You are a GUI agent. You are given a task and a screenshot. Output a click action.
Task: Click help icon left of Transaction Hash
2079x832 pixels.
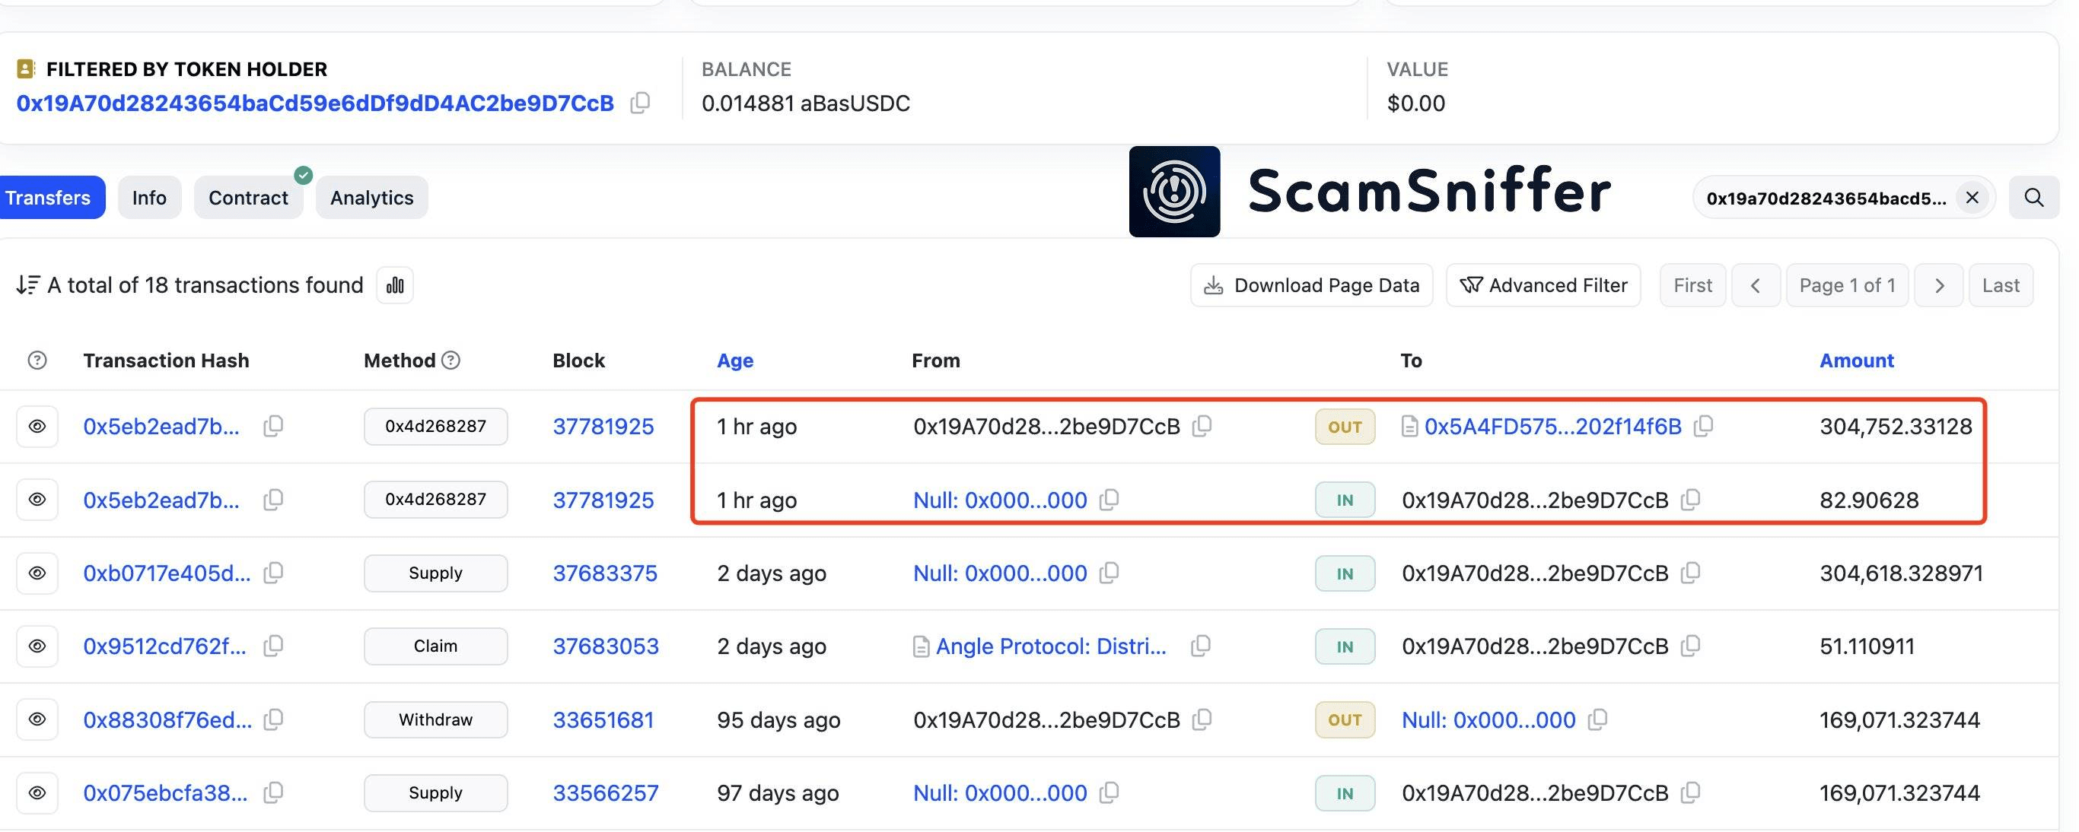tap(37, 360)
